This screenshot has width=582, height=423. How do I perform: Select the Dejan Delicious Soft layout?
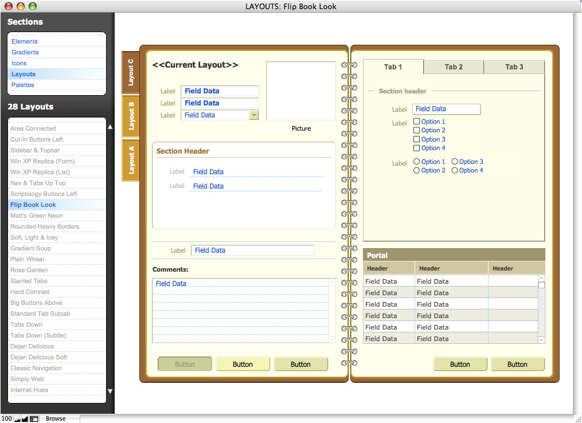[57, 357]
